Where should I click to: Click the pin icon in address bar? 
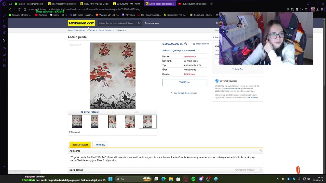coord(288,9)
